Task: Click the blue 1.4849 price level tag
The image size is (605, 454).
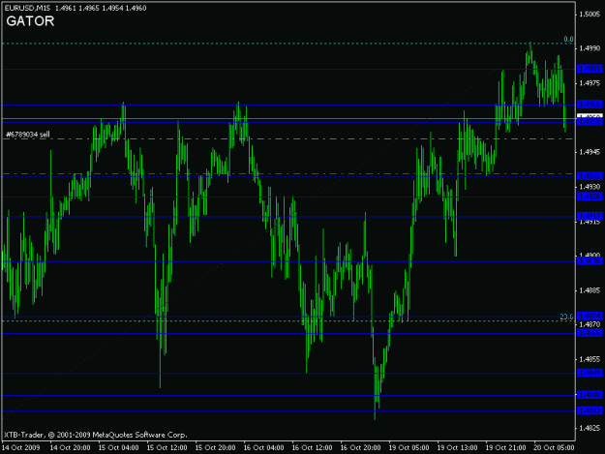Action: [590, 373]
